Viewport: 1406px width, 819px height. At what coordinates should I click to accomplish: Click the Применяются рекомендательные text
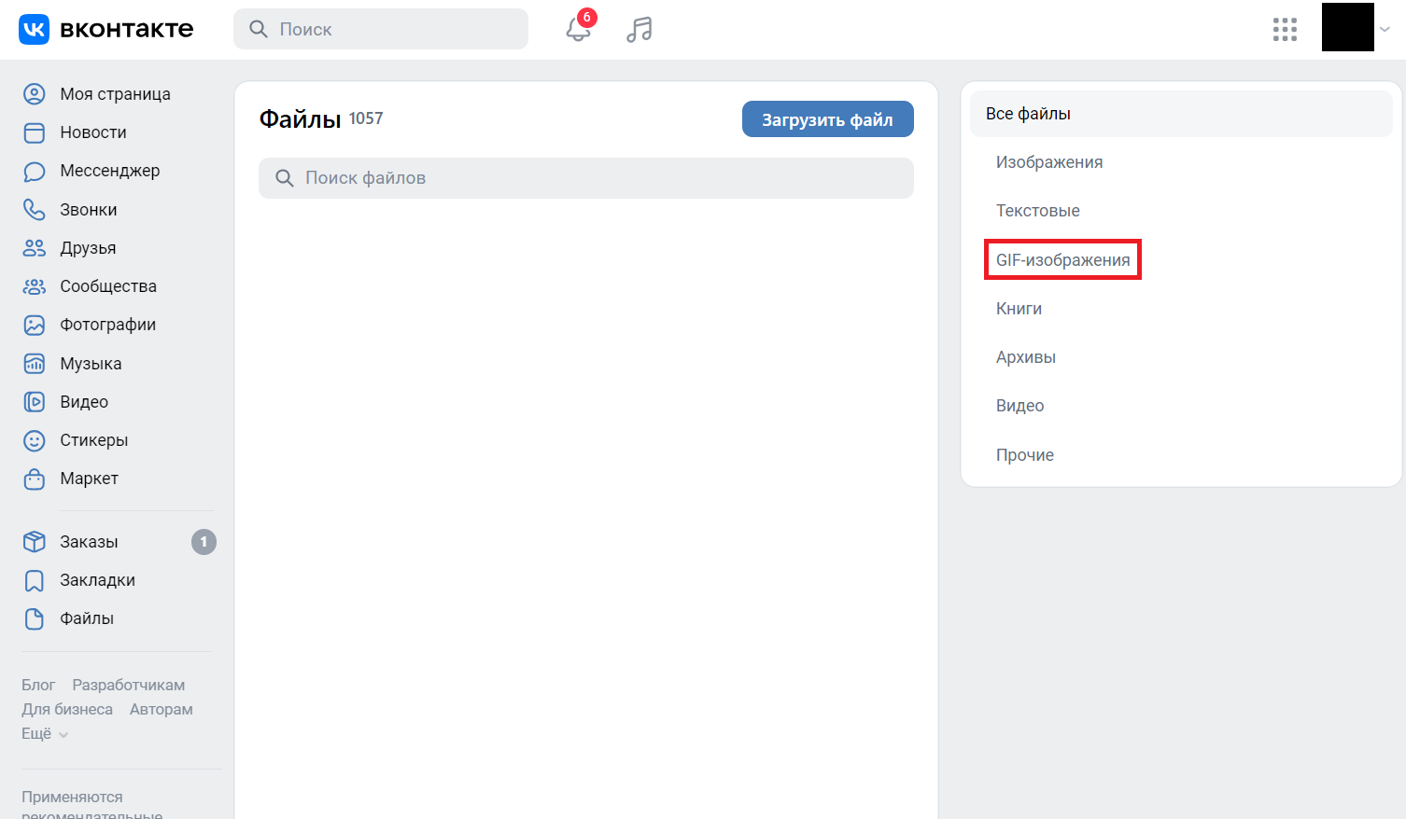[92, 807]
